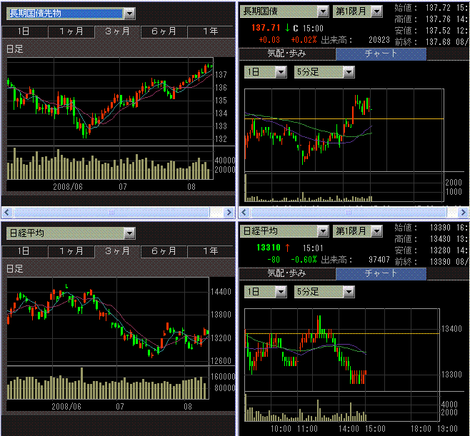Select the 1年 tab in the 長期国債先物 panel
The image size is (470, 436).
(x=211, y=31)
